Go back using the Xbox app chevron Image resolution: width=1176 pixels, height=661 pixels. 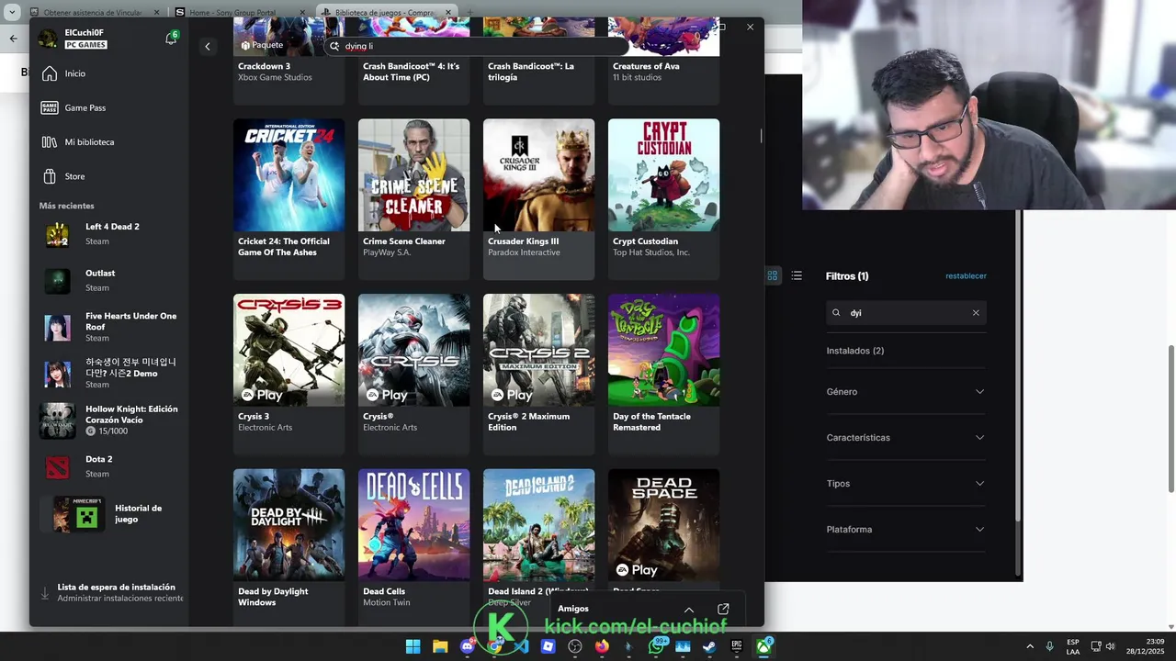[208, 47]
